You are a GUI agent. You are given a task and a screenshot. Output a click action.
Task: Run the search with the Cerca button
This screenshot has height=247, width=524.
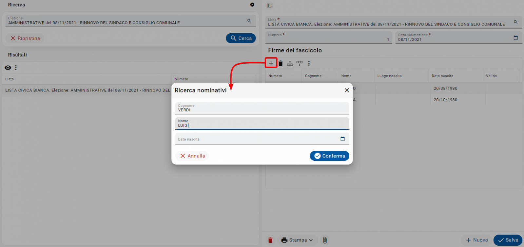click(x=241, y=38)
